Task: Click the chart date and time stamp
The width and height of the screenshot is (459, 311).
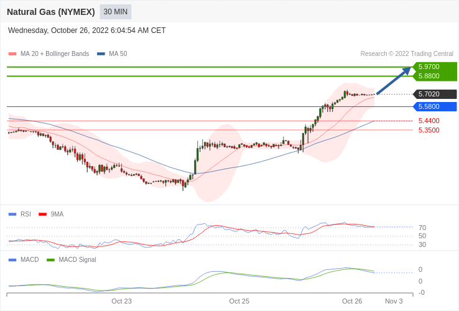Action: [86, 30]
